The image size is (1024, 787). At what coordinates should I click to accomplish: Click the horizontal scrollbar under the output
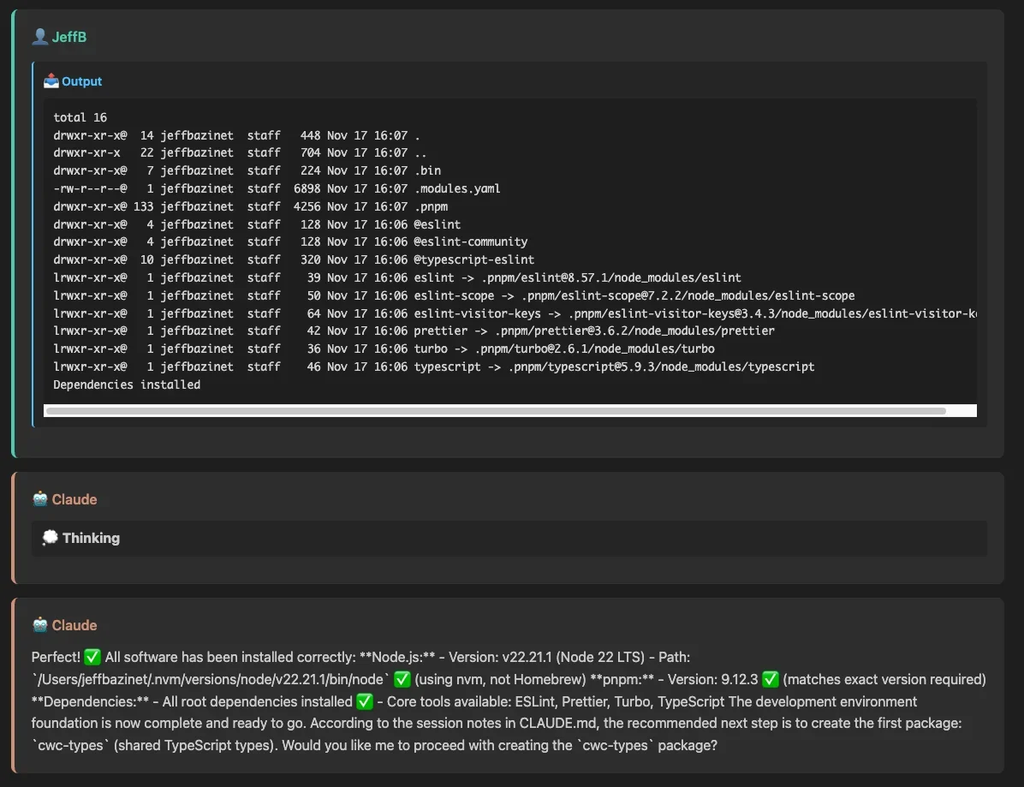[495, 411]
